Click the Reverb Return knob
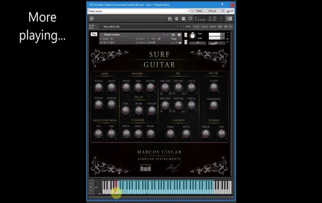 tap(151, 88)
